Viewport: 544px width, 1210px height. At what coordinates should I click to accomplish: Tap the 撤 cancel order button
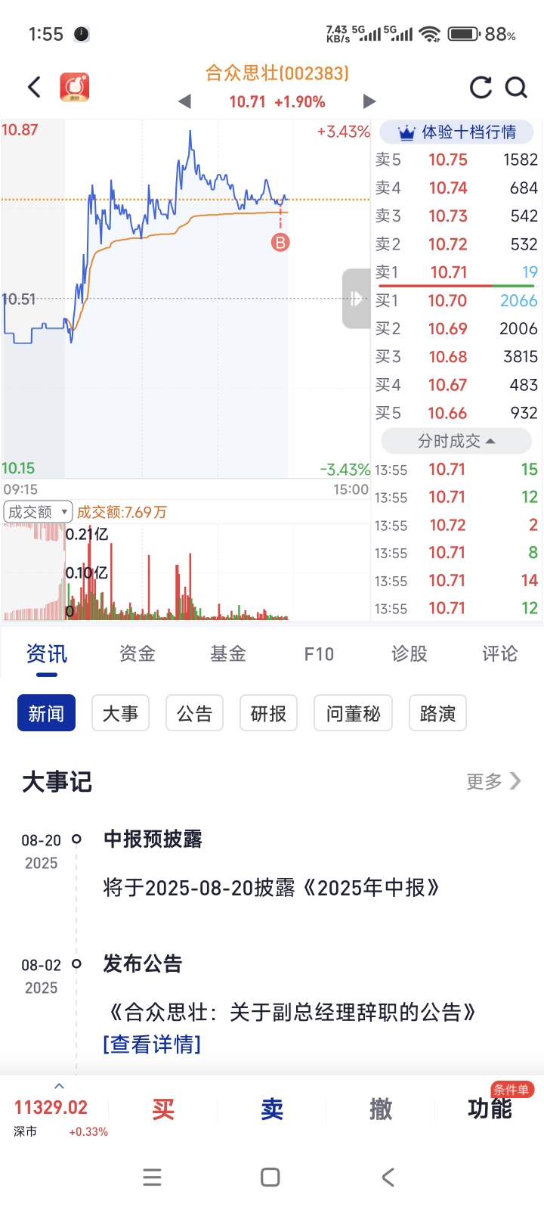[x=381, y=1109]
